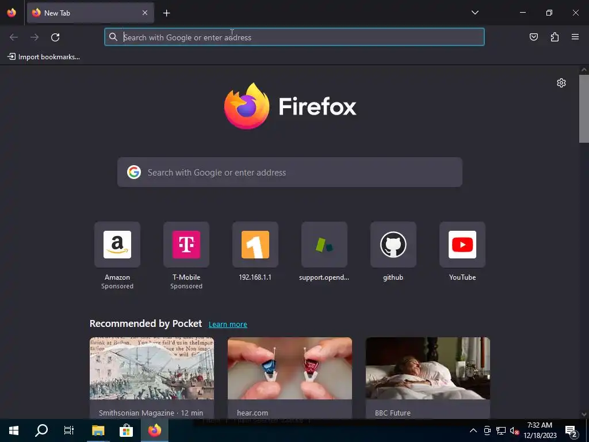Open the taskbar clock and date

(x=540, y=430)
